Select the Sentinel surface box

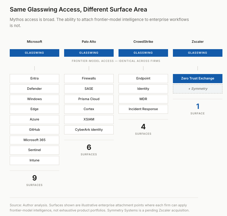point(34,150)
